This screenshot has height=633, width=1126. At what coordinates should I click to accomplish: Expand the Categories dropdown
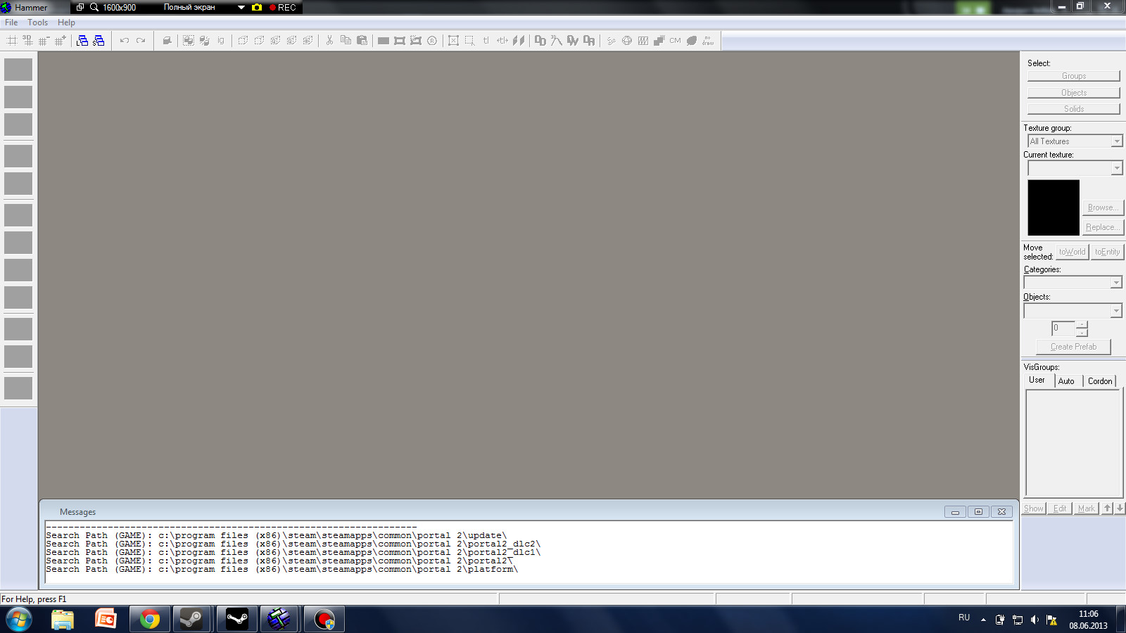click(1116, 283)
